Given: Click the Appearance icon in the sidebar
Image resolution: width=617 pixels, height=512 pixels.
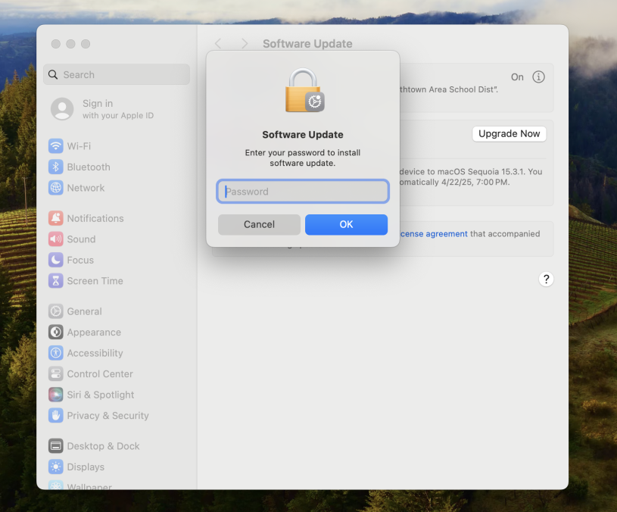Looking at the screenshot, I should [x=55, y=332].
